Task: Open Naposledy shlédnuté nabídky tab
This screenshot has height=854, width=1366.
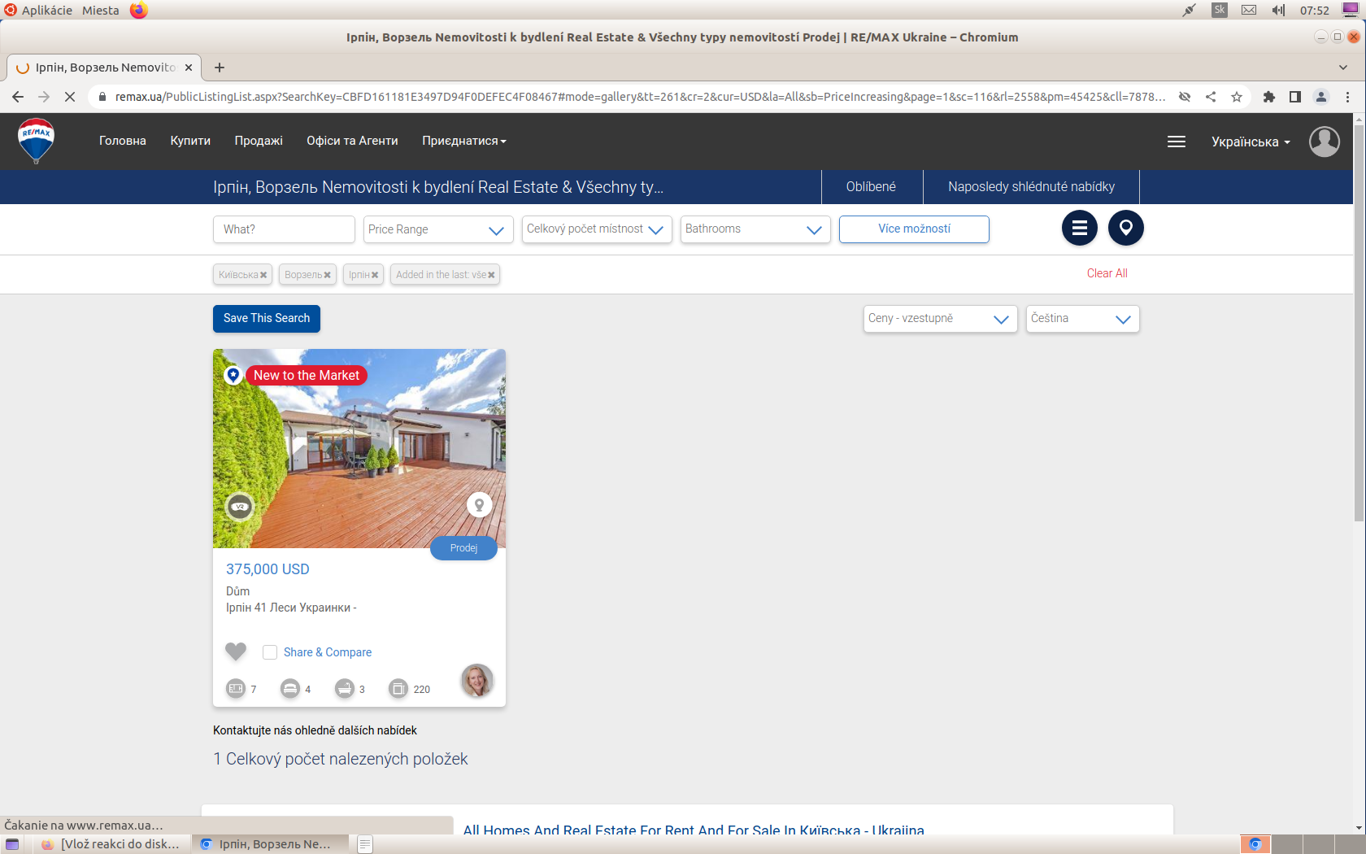Action: point(1031,187)
